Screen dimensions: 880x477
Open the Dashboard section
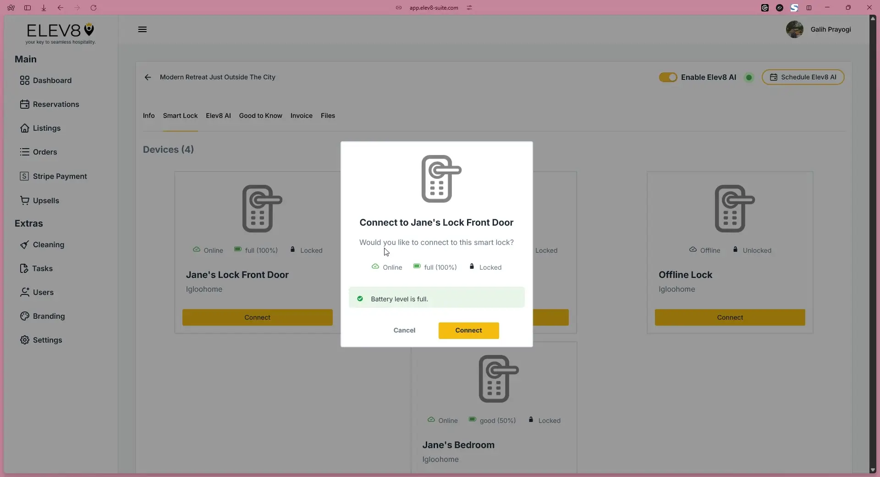pos(52,80)
